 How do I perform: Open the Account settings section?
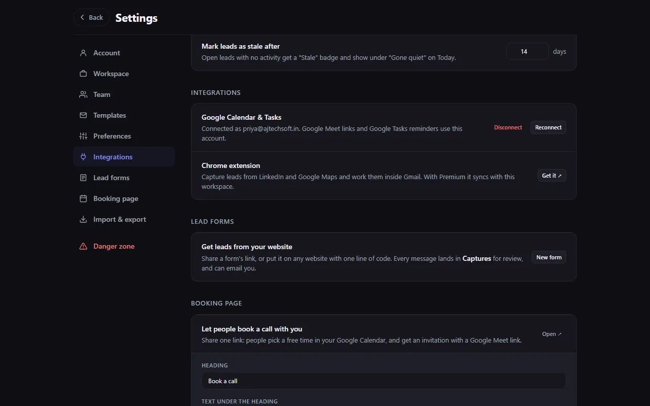coord(124,53)
